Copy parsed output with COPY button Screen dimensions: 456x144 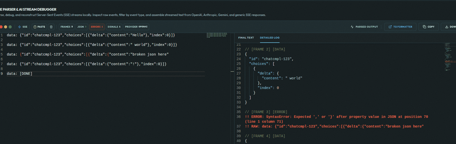pyautogui.click(x=429, y=27)
